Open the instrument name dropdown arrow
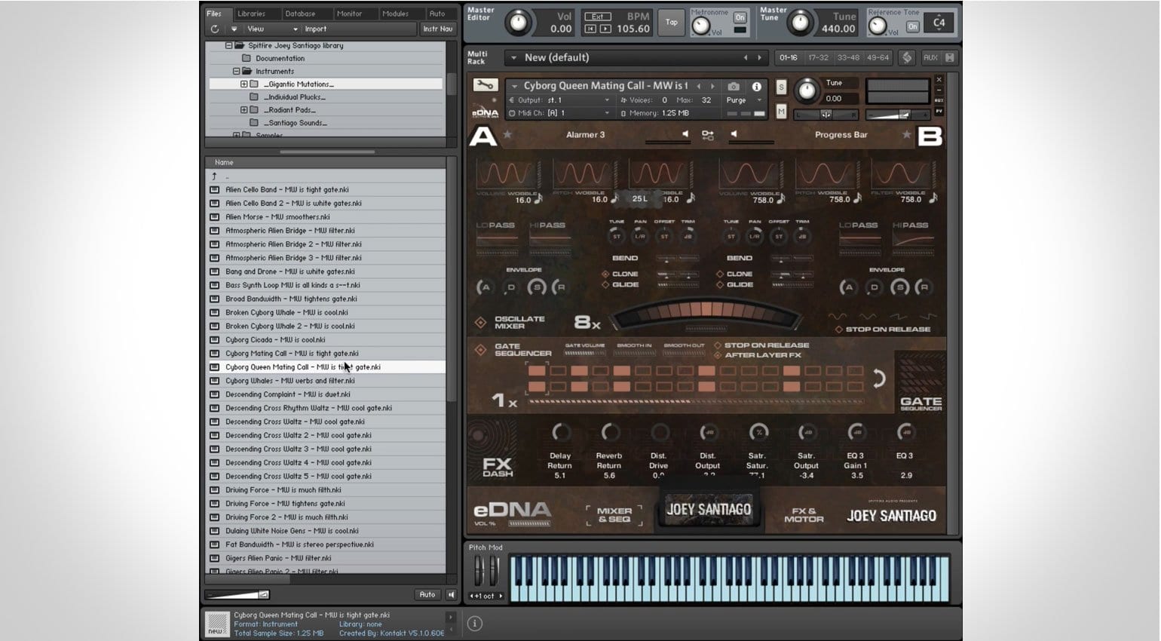The height and width of the screenshot is (641, 1161). (x=515, y=87)
